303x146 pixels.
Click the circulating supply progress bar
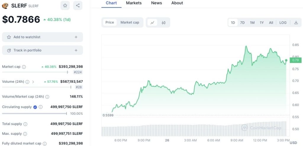point(34,113)
